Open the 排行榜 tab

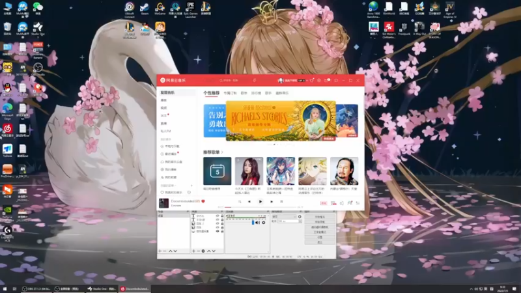click(x=256, y=93)
